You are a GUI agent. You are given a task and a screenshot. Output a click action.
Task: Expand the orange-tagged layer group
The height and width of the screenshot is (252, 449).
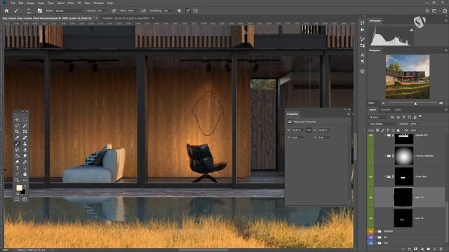[x=376, y=231]
